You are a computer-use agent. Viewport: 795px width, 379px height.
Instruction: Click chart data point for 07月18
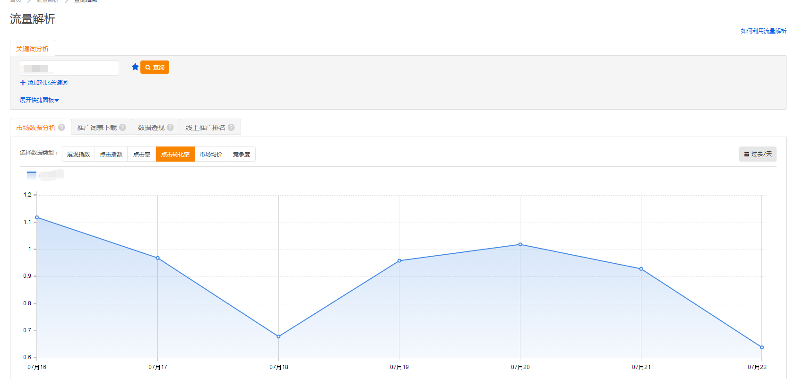pyautogui.click(x=278, y=336)
